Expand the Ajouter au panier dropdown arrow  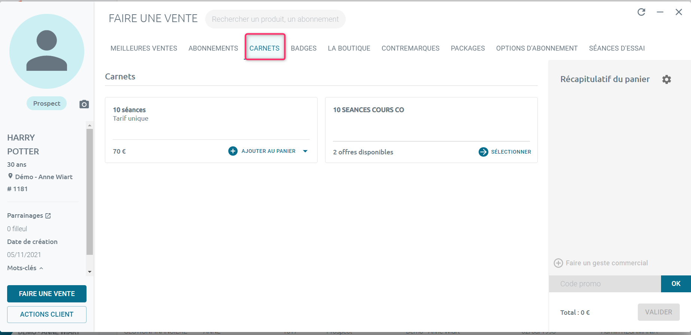pyautogui.click(x=305, y=151)
